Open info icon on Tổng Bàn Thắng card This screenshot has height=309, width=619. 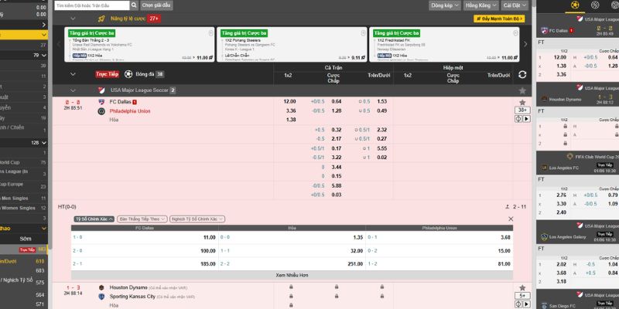[210, 33]
